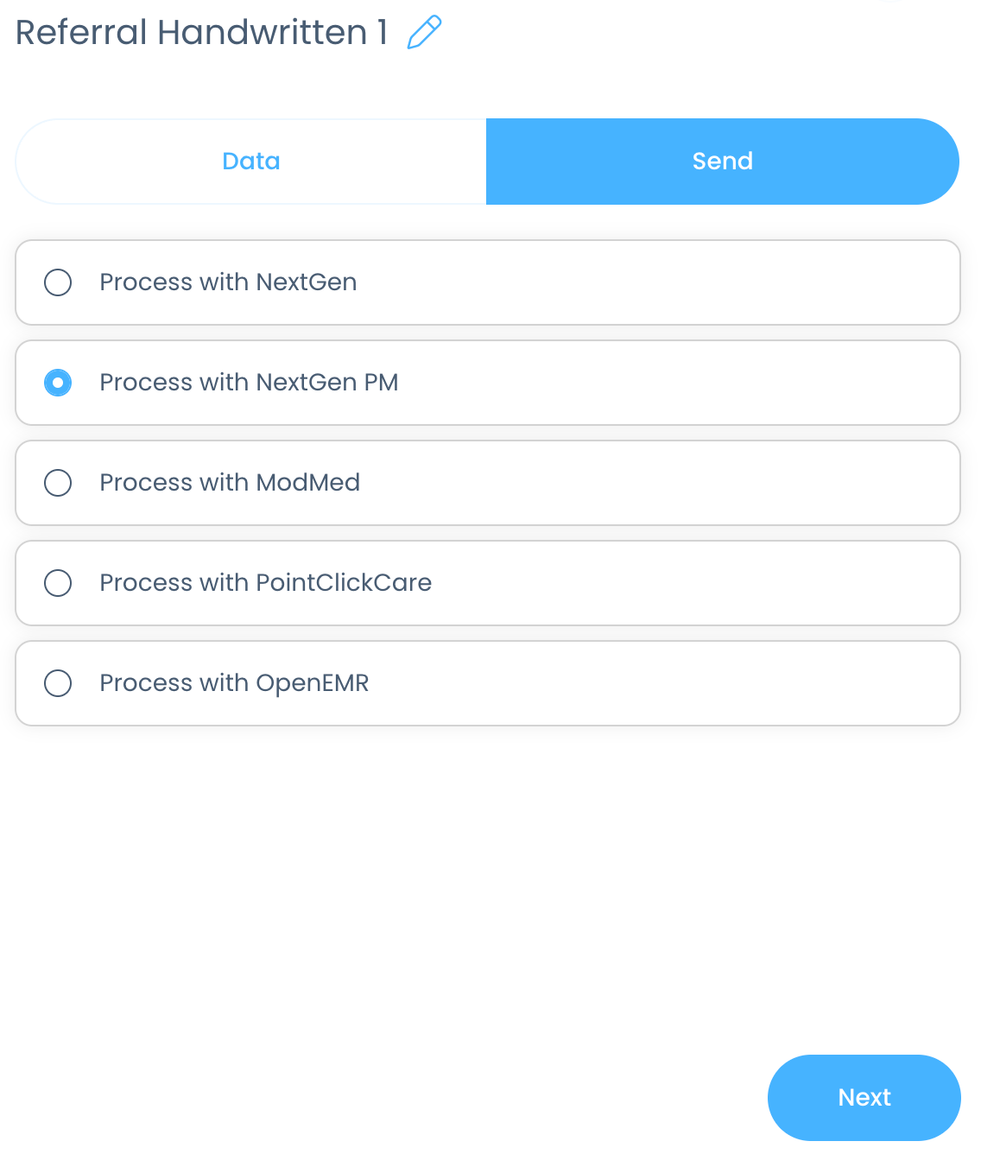Click the "Process with ModMed" label text
The height and width of the screenshot is (1154, 981).
[230, 483]
